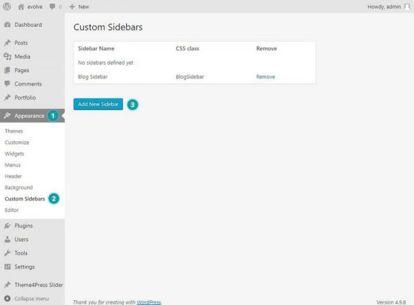
Task: Click the Portfolio pin icon
Action: click(x=8, y=98)
